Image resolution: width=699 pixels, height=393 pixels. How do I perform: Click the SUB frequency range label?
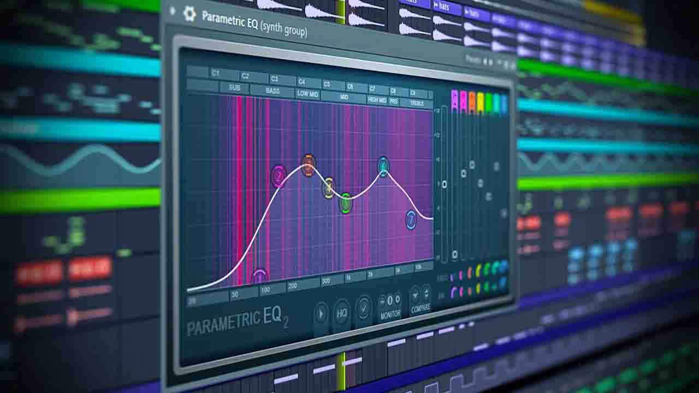[234, 87]
